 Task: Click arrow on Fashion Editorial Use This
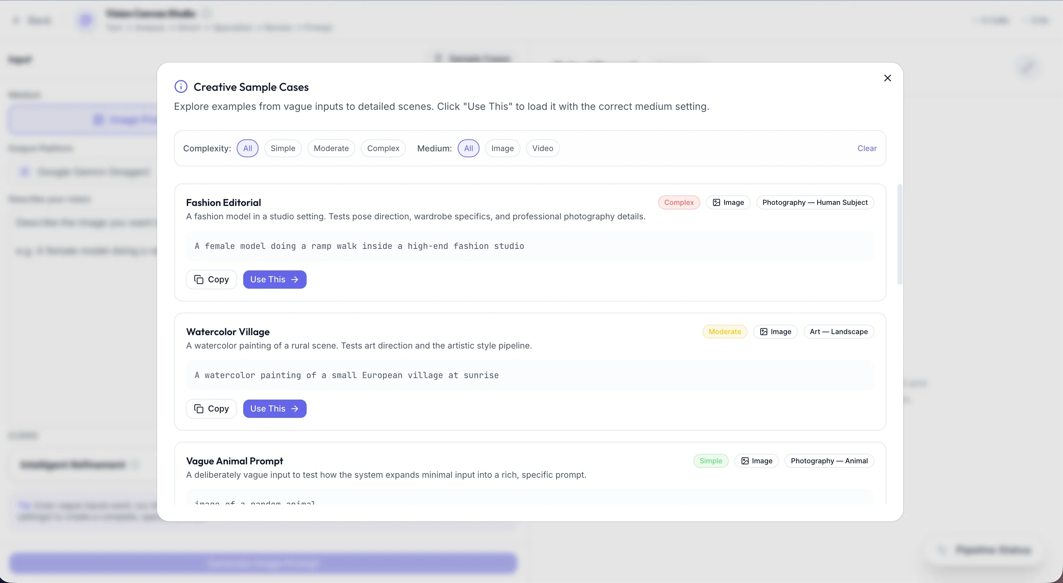(295, 280)
